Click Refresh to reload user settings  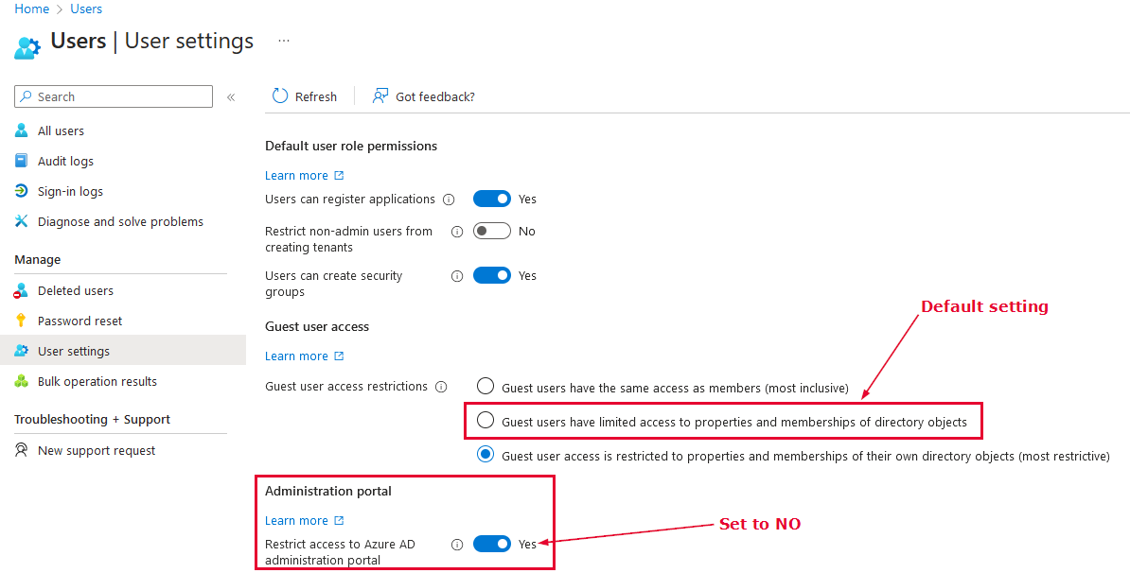click(x=305, y=96)
